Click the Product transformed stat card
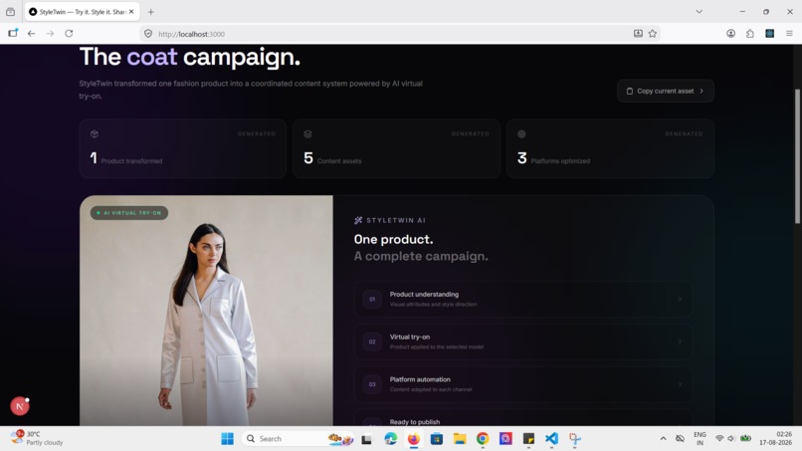Image resolution: width=802 pixels, height=451 pixels. 183,148
